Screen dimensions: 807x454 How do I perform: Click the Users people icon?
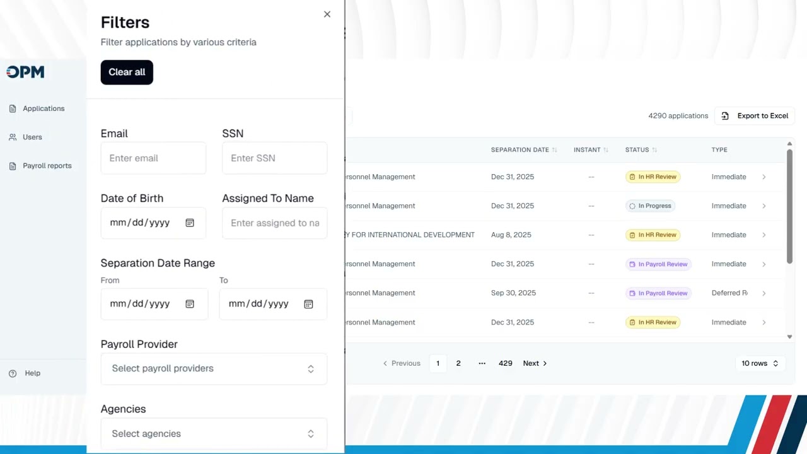click(x=13, y=137)
